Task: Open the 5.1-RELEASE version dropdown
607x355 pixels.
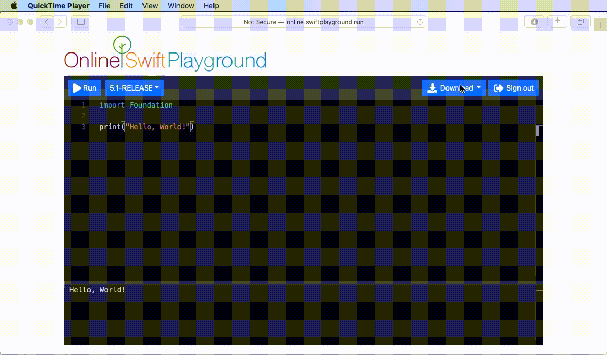Action: tap(134, 88)
